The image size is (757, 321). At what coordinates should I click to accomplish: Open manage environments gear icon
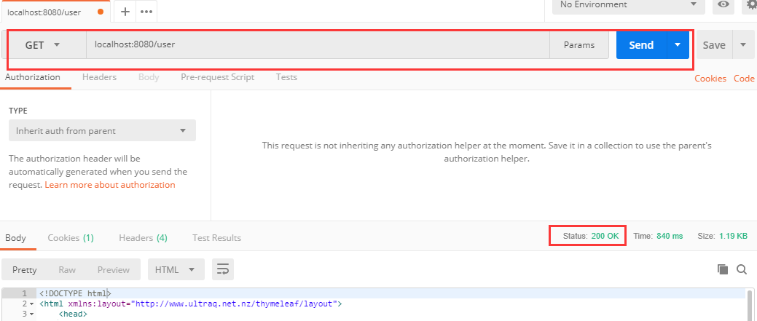750,5
